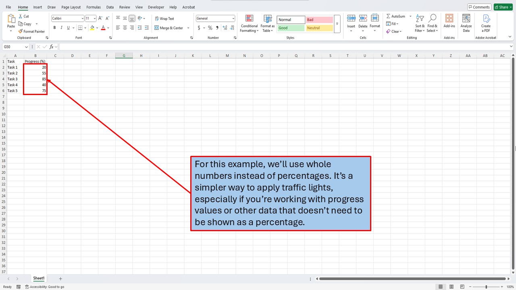Image resolution: width=516 pixels, height=290 pixels.
Task: Toggle bold formatting
Action: (x=54, y=28)
